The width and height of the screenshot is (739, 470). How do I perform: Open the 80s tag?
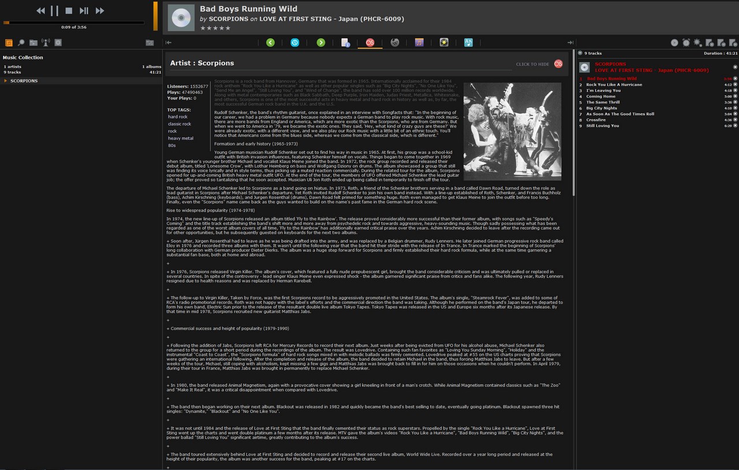pyautogui.click(x=171, y=146)
